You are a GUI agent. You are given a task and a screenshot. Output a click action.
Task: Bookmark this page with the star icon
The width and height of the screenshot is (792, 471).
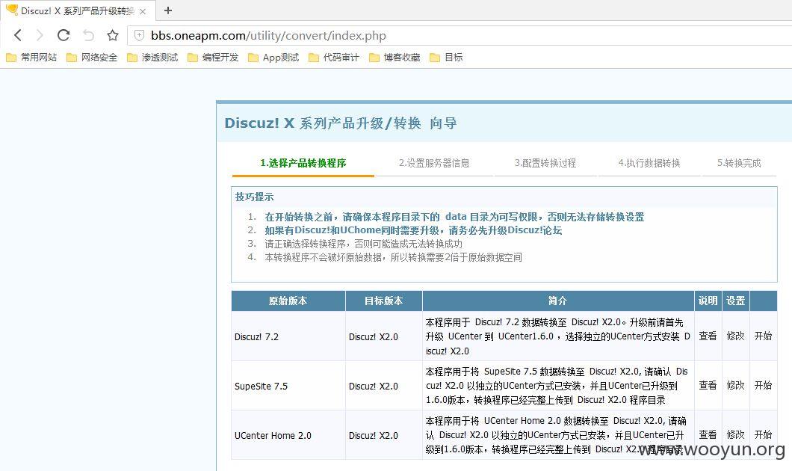pyautogui.click(x=113, y=35)
